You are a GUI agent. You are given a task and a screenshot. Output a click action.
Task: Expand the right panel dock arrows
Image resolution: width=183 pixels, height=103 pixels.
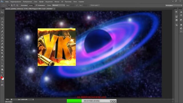[178, 8]
